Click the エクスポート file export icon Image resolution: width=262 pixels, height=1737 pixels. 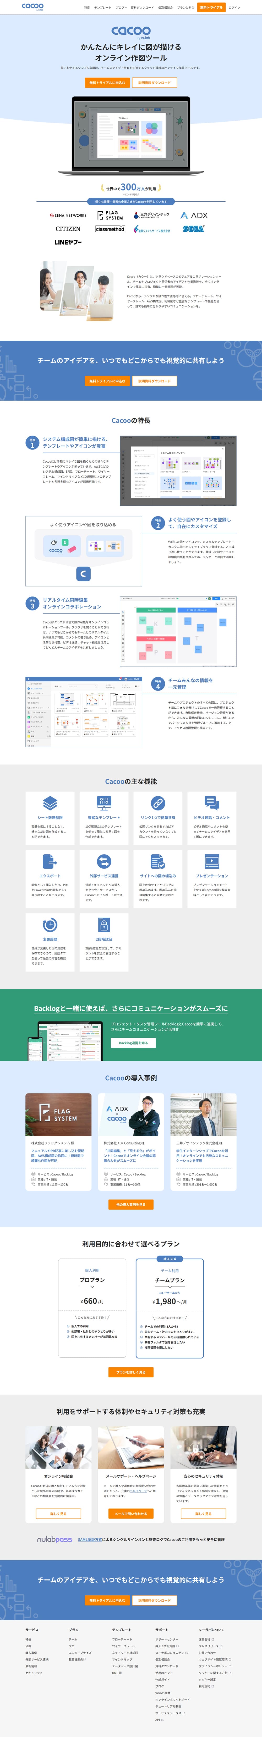coord(50,861)
